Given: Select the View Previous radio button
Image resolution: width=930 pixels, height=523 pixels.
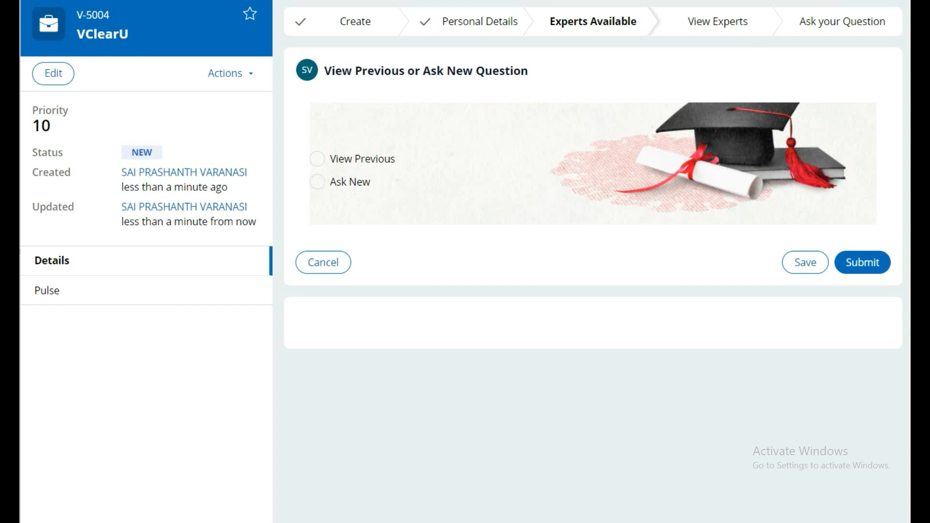Looking at the screenshot, I should [x=317, y=159].
